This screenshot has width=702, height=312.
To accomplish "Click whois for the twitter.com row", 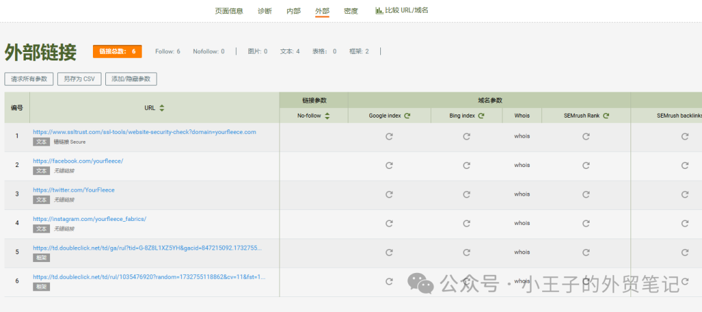I will coord(522,194).
